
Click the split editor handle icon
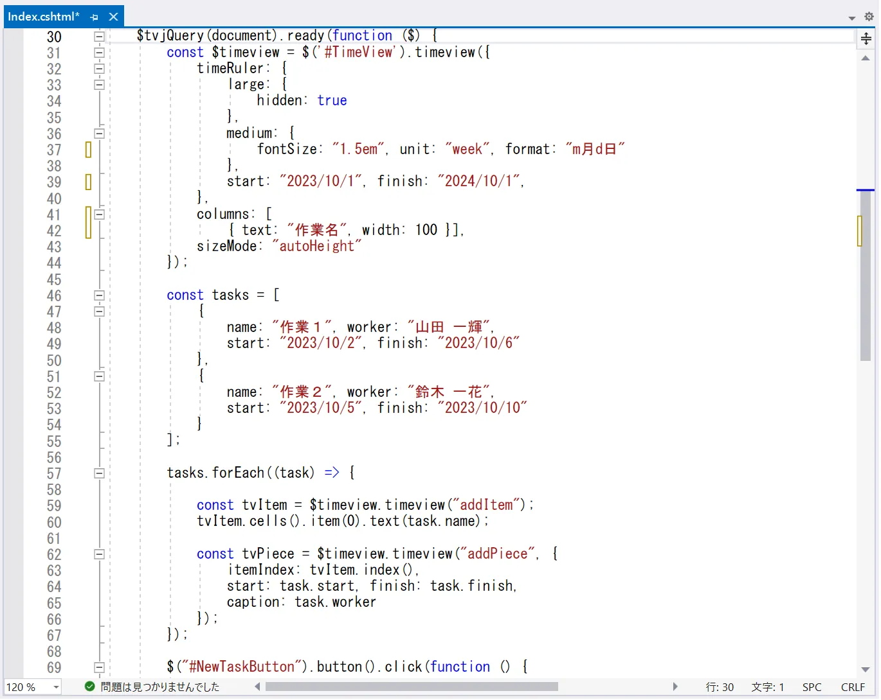(x=866, y=39)
